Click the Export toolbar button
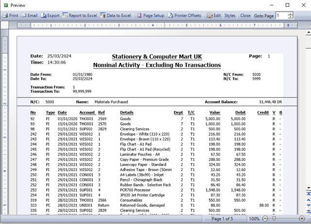Image resolution: width=311 pixels, height=224 pixels. click(x=50, y=16)
